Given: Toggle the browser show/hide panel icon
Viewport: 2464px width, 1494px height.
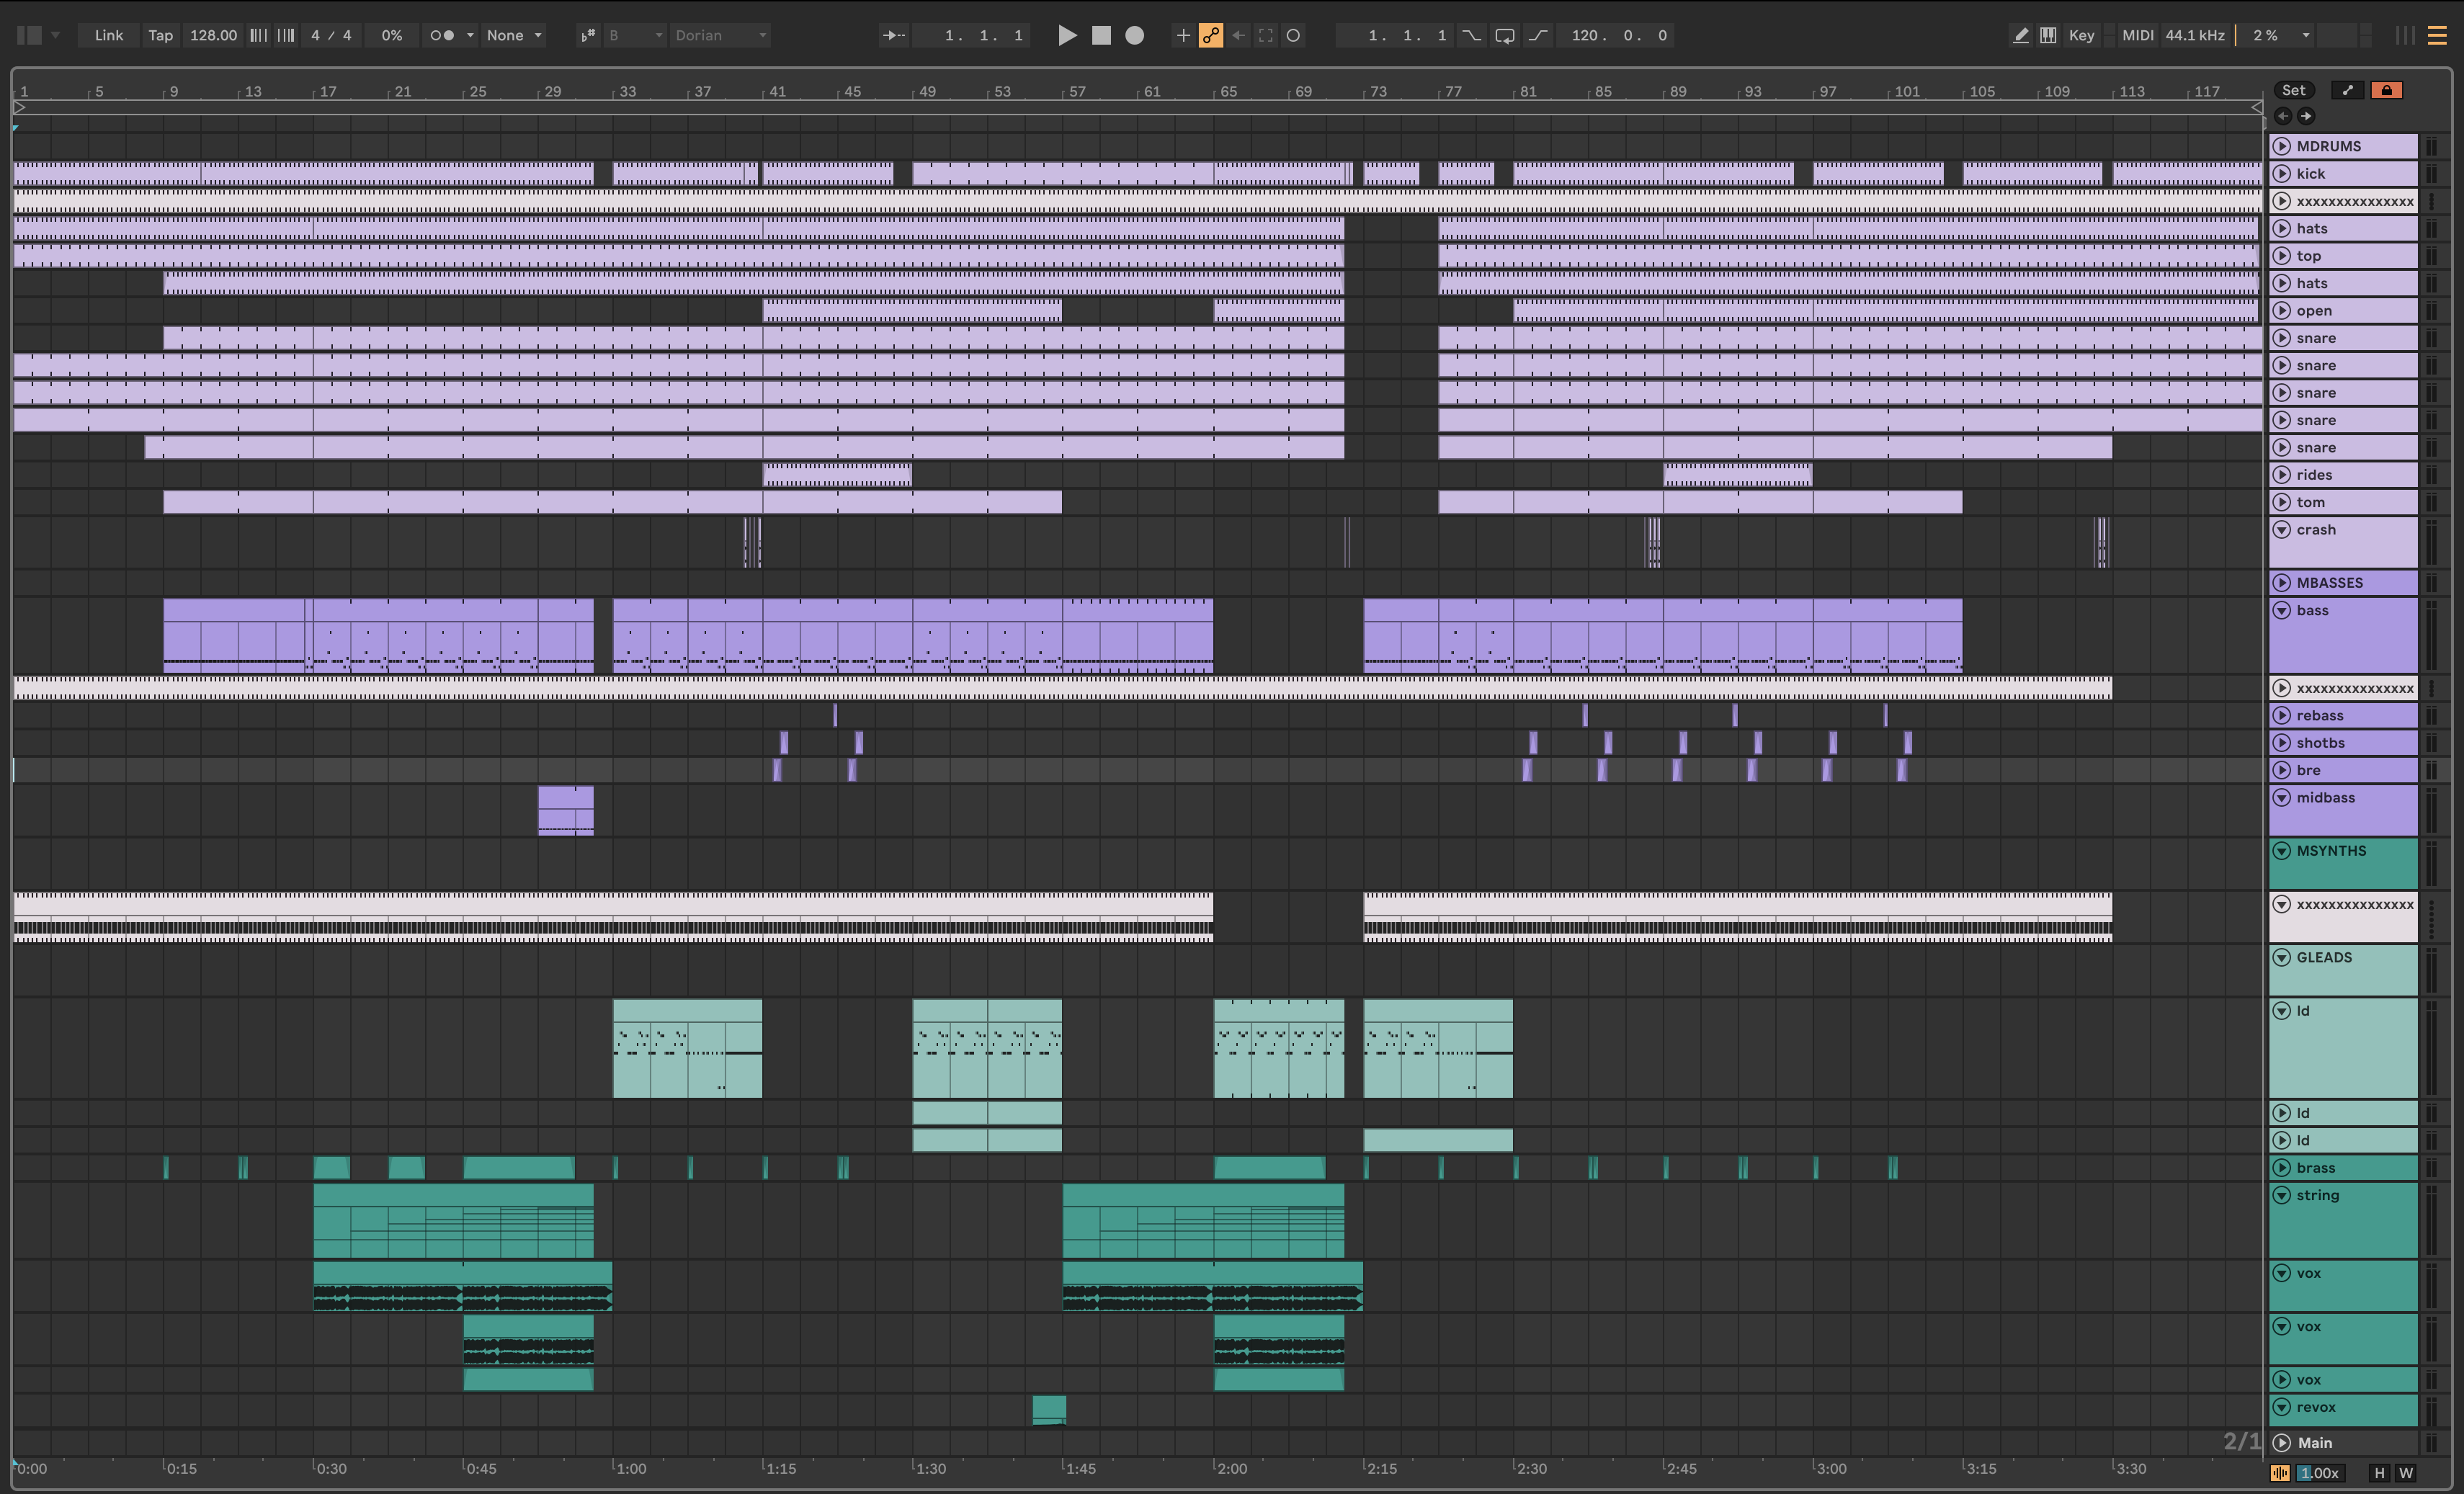Looking at the screenshot, I should [29, 35].
